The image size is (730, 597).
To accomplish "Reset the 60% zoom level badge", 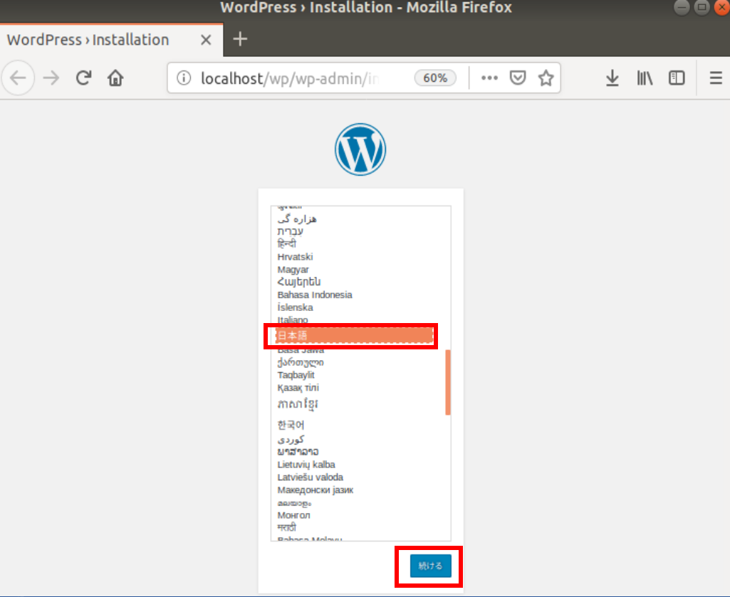I will click(x=435, y=78).
